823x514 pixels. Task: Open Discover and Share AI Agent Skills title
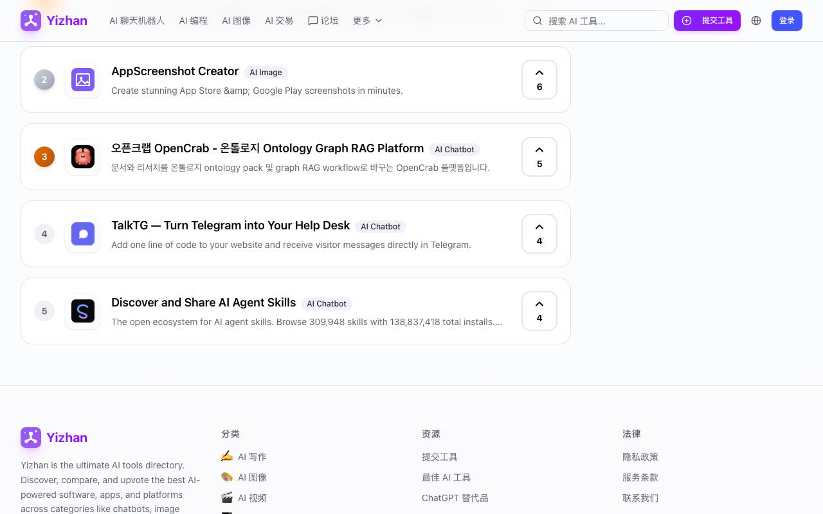[204, 303]
